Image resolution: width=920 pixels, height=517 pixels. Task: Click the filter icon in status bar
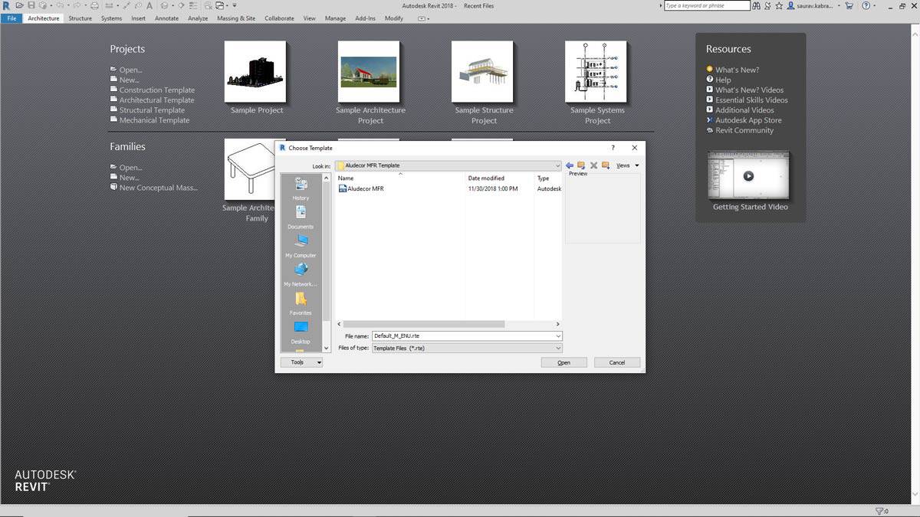coord(879,511)
